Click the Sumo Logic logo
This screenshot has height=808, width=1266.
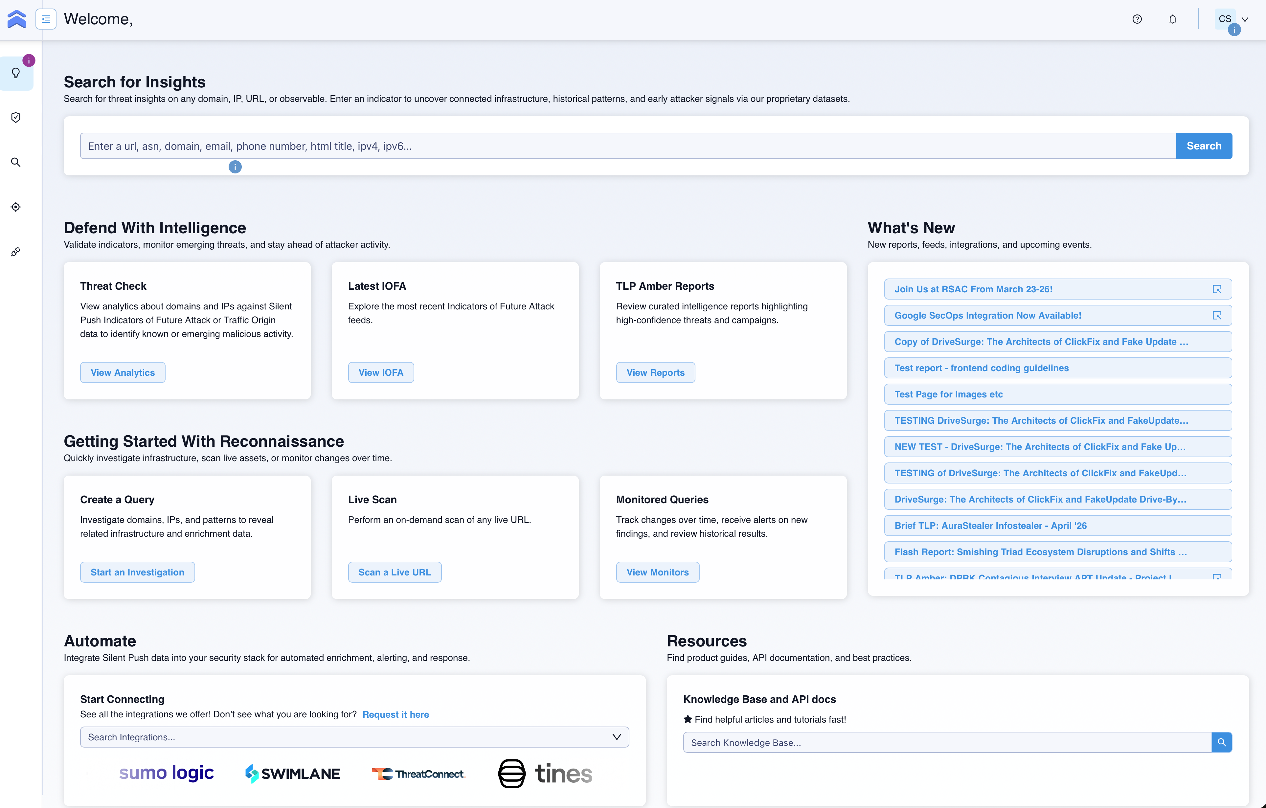[x=166, y=773]
